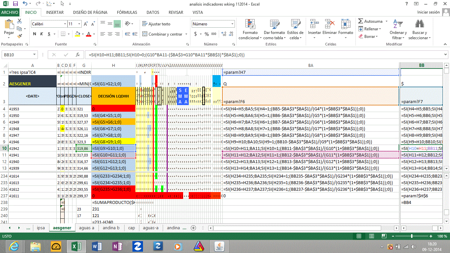Toggle bold N formatting
The height and width of the screenshot is (253, 450).
coord(35,34)
